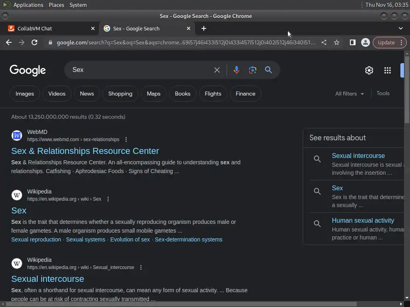Open a new browser tab
The height and width of the screenshot is (307, 410).
click(x=204, y=28)
